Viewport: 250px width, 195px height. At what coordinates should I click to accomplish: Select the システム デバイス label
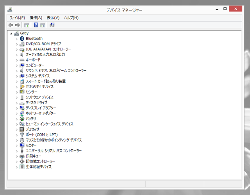(37, 76)
